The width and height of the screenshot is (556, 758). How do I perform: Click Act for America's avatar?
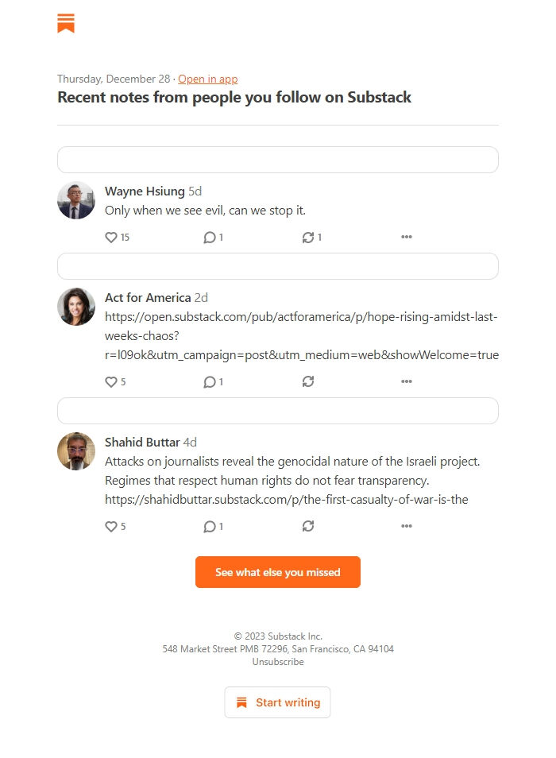[x=75, y=307]
